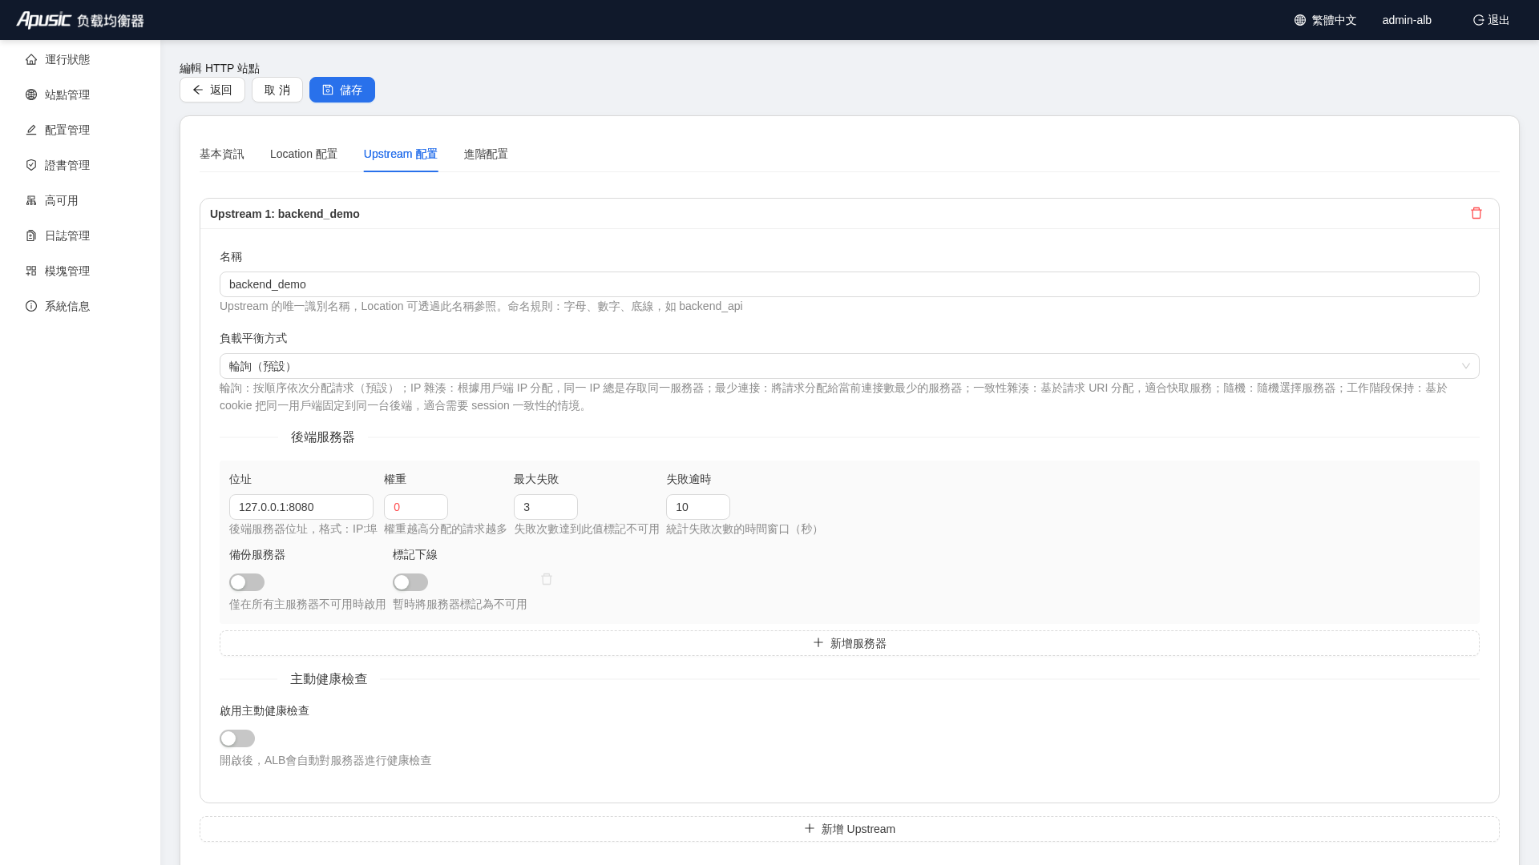Click the 儲存 save button
The image size is (1539, 865).
tap(342, 90)
